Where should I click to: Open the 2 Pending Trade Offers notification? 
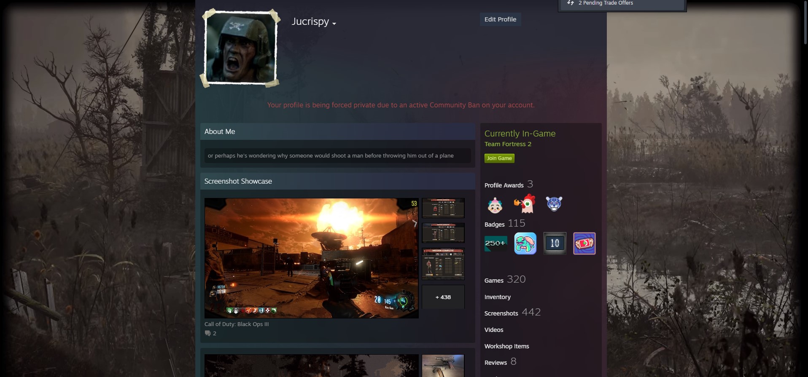click(x=622, y=4)
